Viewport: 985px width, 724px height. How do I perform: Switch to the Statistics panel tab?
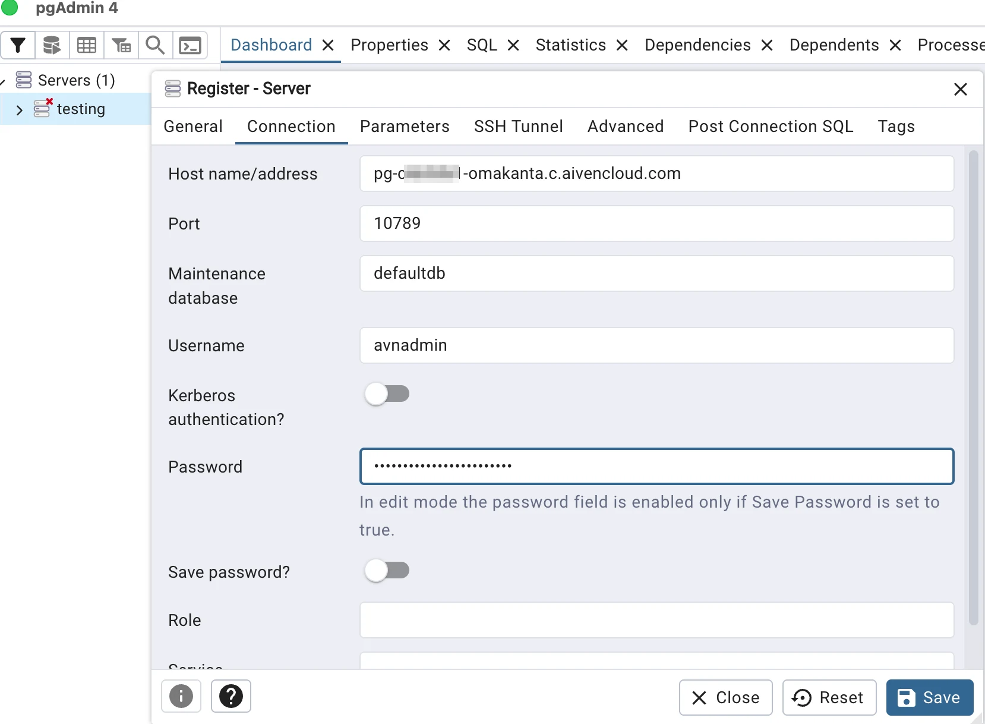[x=570, y=45]
